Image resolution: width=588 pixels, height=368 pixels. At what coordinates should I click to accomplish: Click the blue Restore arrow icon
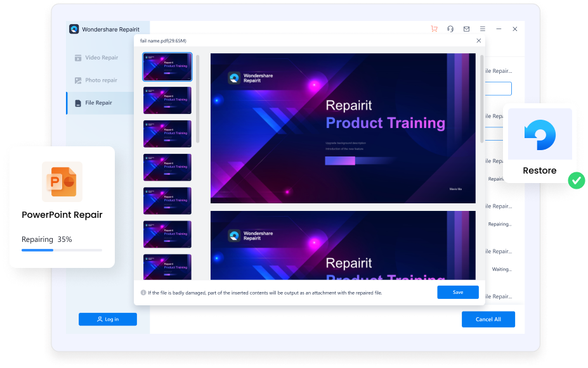coord(540,135)
